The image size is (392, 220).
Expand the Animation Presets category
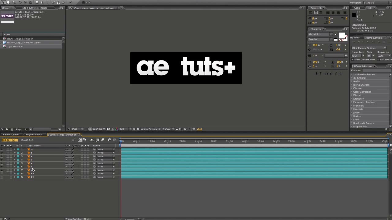pos(352,74)
